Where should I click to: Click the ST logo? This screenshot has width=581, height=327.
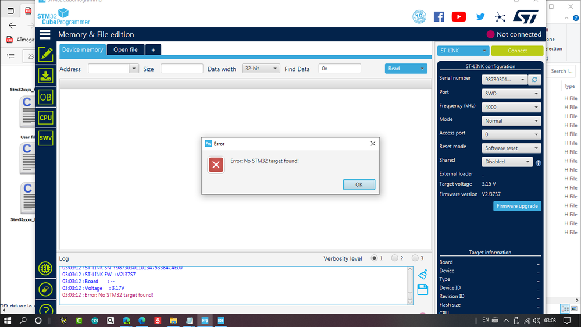pos(526,17)
